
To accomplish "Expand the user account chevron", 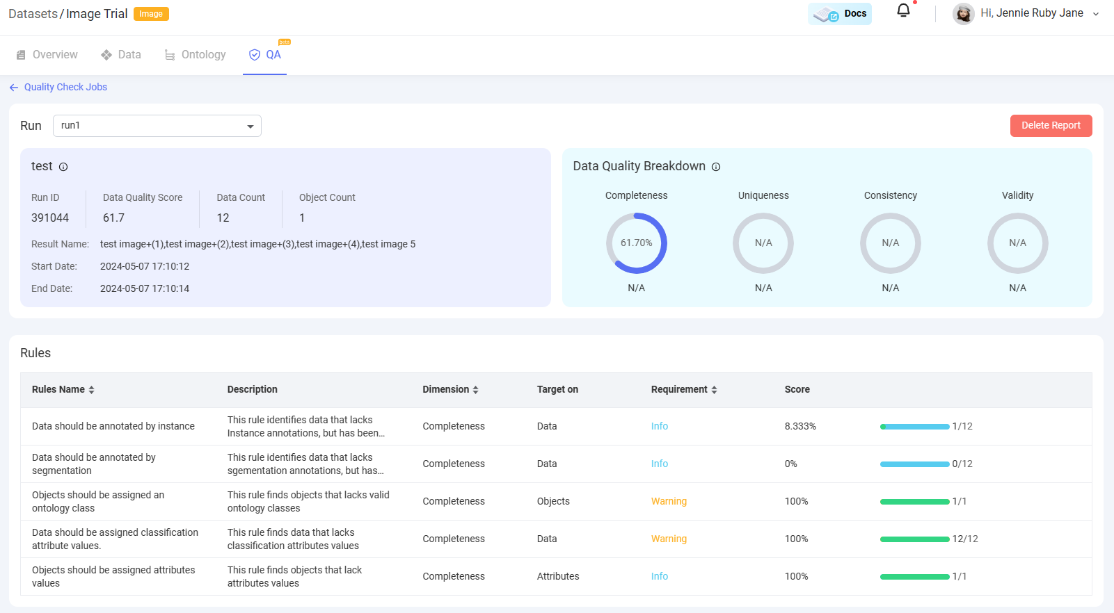I will (x=1096, y=14).
